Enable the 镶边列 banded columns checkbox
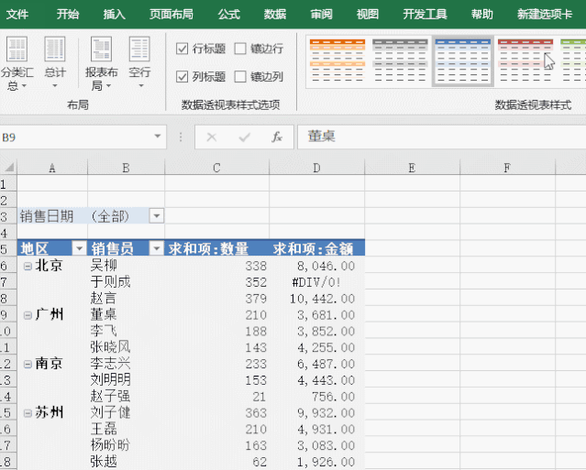The image size is (586, 470). [x=240, y=77]
